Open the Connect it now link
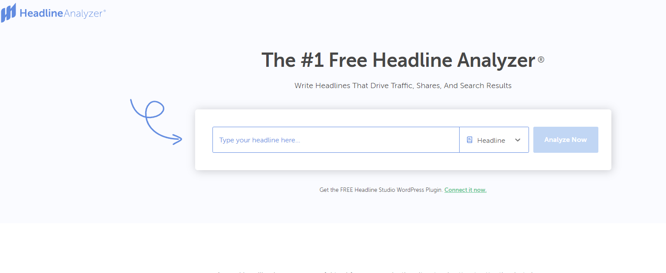 tap(465, 190)
